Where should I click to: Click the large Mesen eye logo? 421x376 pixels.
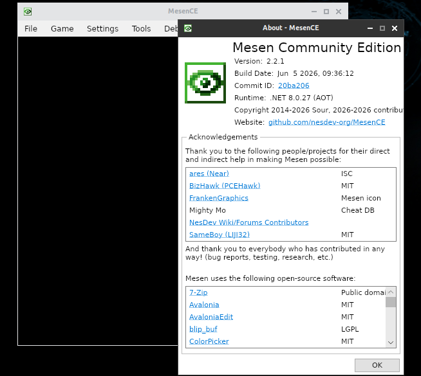tap(205, 83)
